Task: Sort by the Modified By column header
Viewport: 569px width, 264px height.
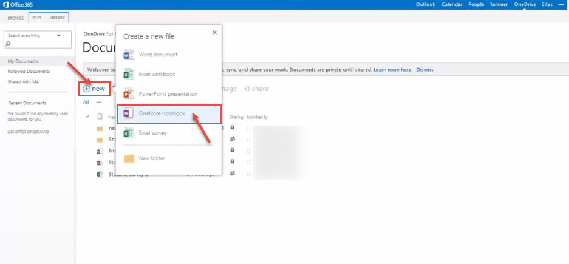Action: 257,117
